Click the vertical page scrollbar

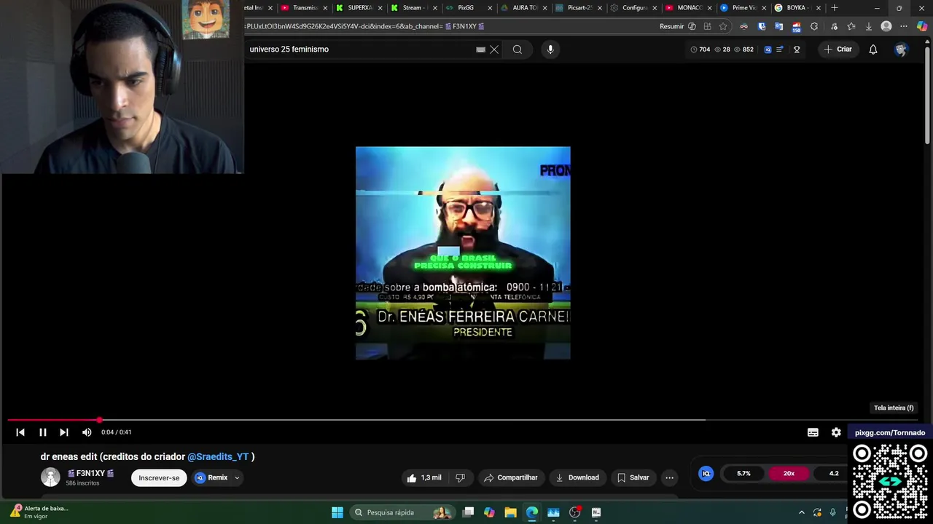coord(928,95)
